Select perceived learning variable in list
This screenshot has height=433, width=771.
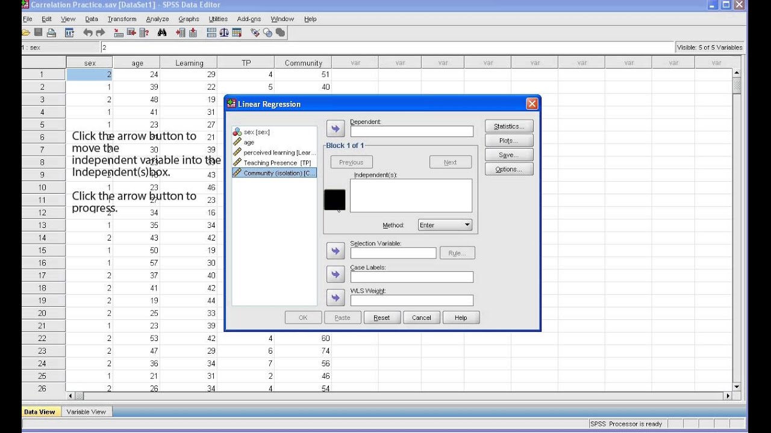(x=274, y=152)
